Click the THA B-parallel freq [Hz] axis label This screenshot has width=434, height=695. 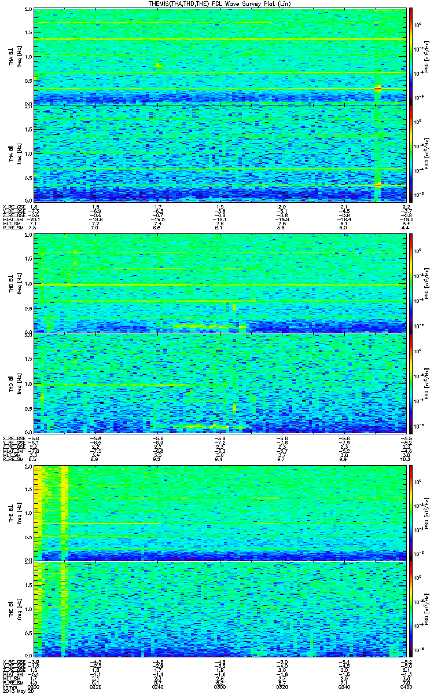coord(16,152)
